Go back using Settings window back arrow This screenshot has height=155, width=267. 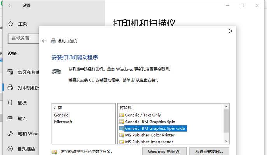(x=10, y=5)
